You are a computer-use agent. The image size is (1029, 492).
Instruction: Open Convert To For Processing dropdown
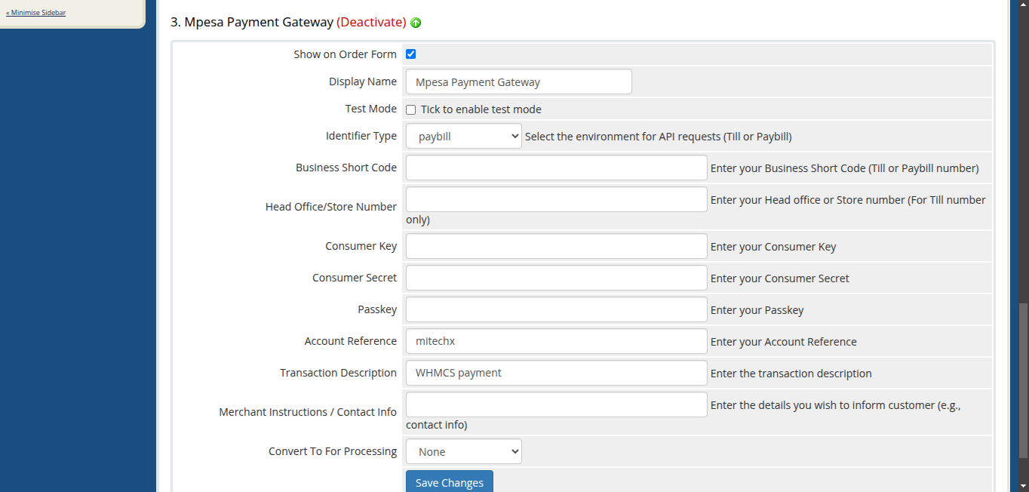click(x=464, y=452)
